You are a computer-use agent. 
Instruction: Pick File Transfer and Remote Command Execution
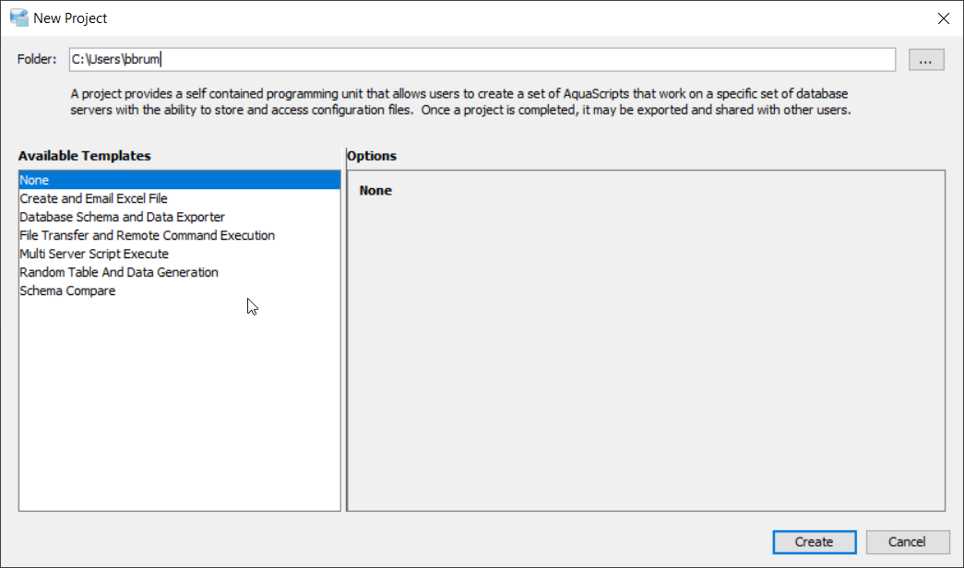click(147, 236)
